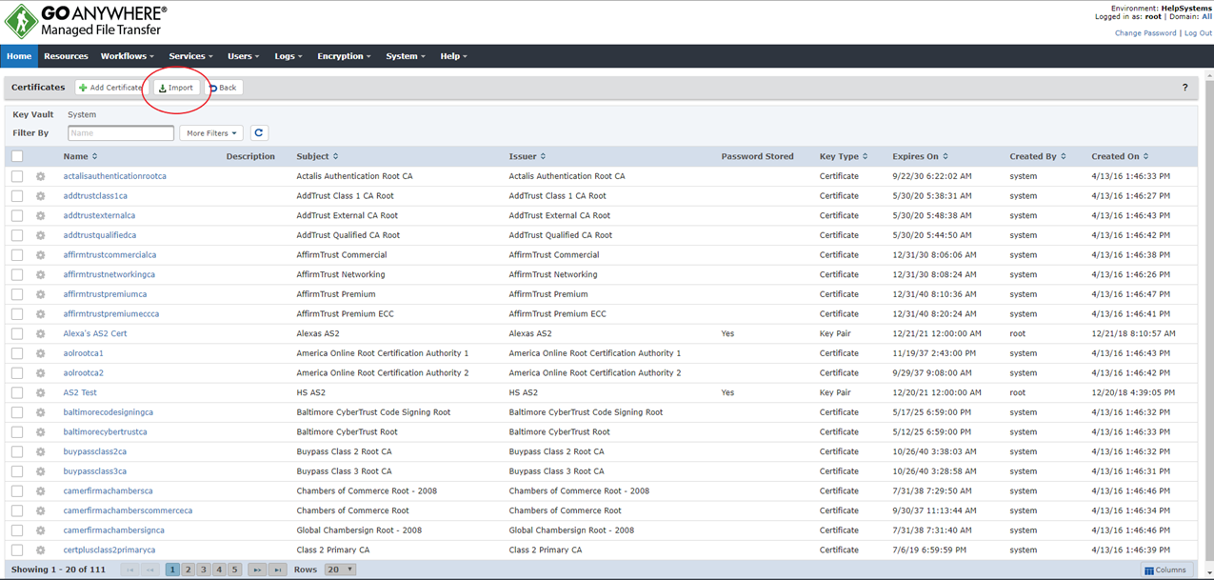Go to the Home tab
The width and height of the screenshot is (1214, 580).
[19, 56]
